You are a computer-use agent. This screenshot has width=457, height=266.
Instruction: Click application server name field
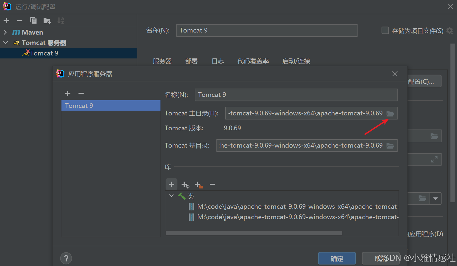296,95
